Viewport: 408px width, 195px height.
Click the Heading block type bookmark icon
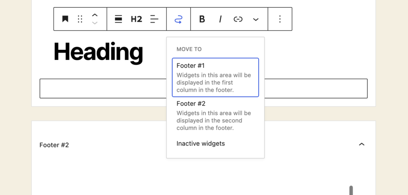(65, 19)
